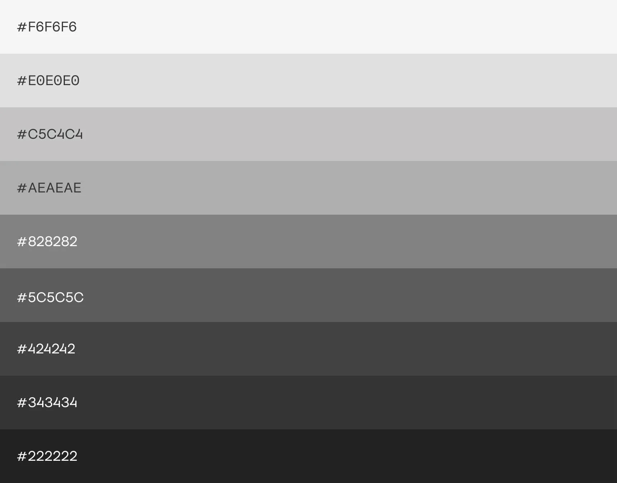Screen dimensions: 617x483
Task: Select the #5C5C5C color swatch
Action: coord(308,295)
